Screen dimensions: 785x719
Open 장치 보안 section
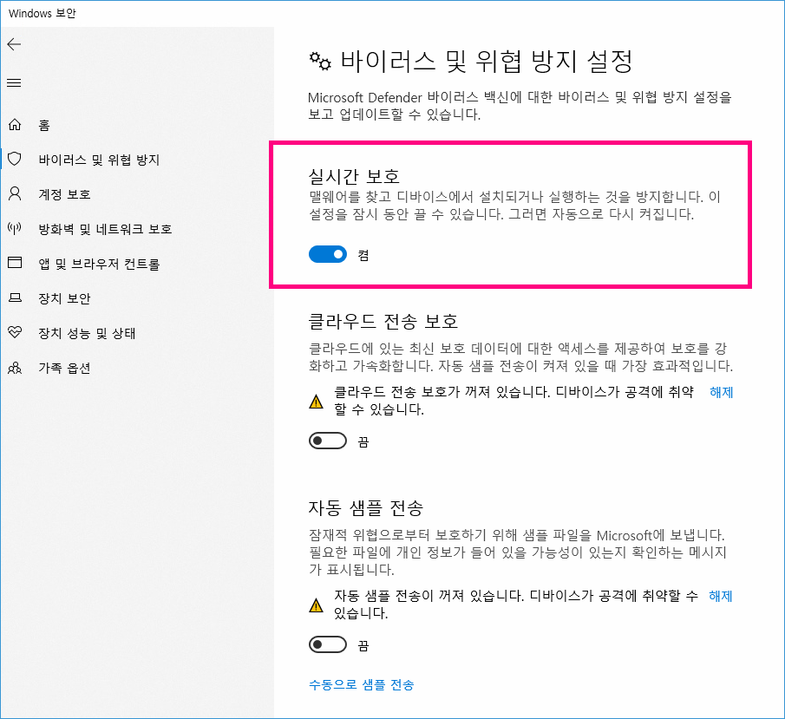[x=64, y=298]
